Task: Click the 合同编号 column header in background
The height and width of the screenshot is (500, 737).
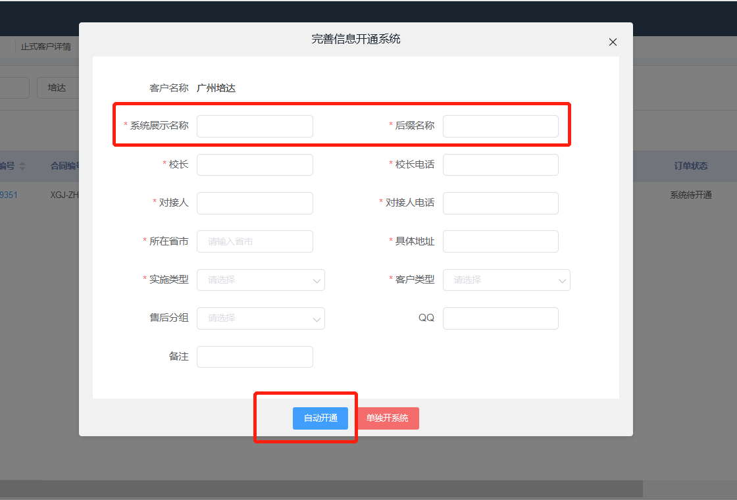Action: tap(65, 166)
